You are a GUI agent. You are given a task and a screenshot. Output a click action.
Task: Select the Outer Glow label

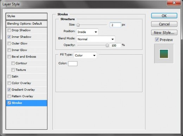click(x=19, y=43)
